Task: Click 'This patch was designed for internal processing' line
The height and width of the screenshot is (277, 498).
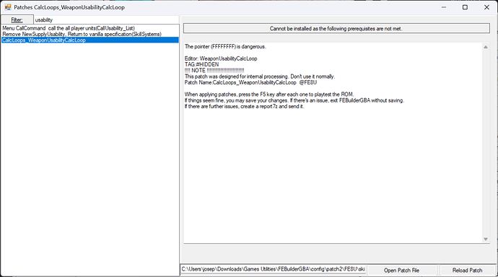Action: [260, 76]
